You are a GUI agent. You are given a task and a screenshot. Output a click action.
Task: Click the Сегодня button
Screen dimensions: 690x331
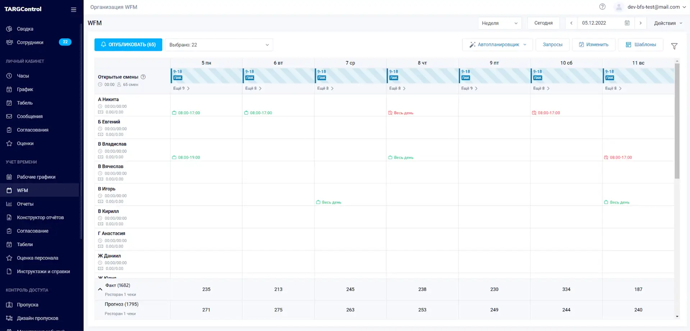[543, 23]
